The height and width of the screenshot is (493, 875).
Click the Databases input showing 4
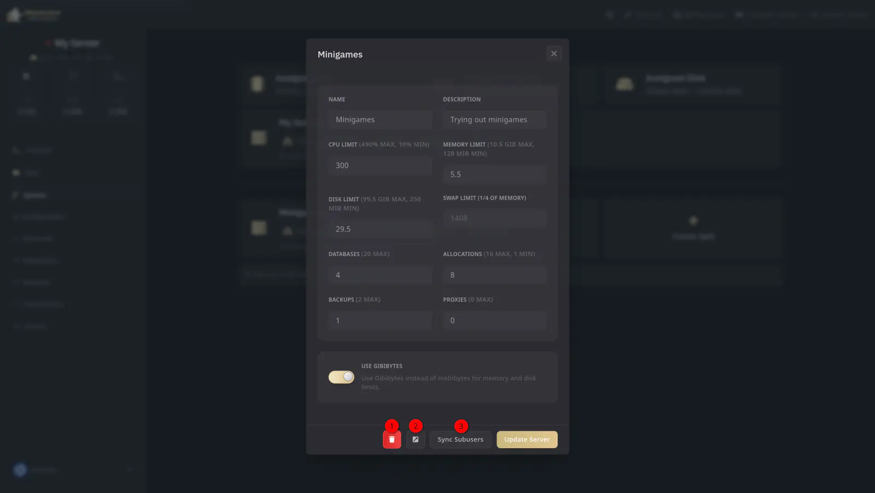(x=380, y=275)
